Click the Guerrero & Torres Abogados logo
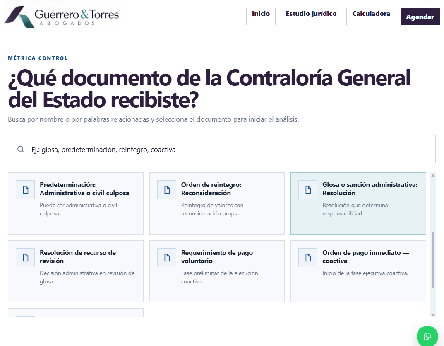 pyautogui.click(x=62, y=17)
